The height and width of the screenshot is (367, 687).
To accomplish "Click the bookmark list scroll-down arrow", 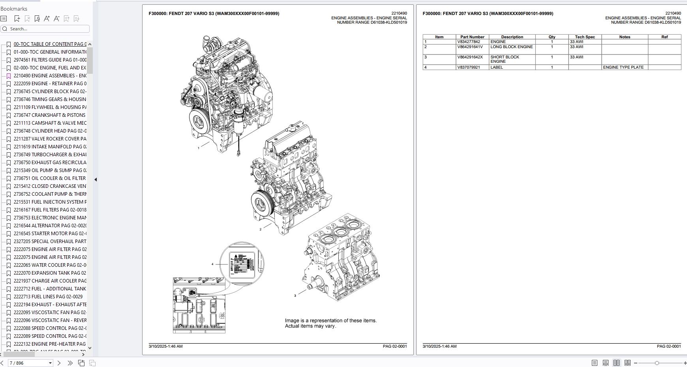I will (x=90, y=348).
